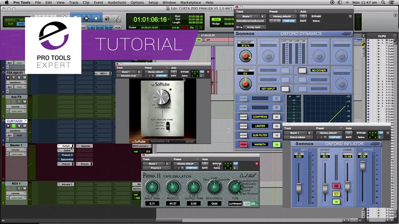
Task: Solo the Aux FS track
Action: (19, 102)
